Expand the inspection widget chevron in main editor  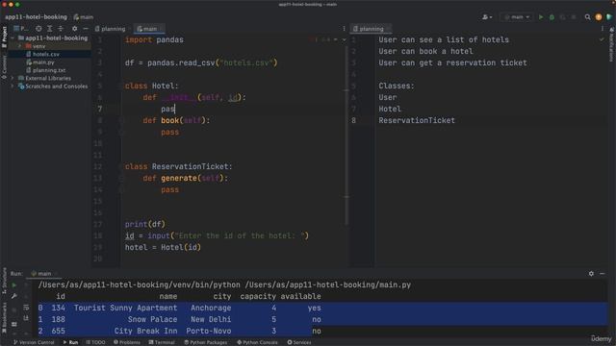click(x=344, y=39)
